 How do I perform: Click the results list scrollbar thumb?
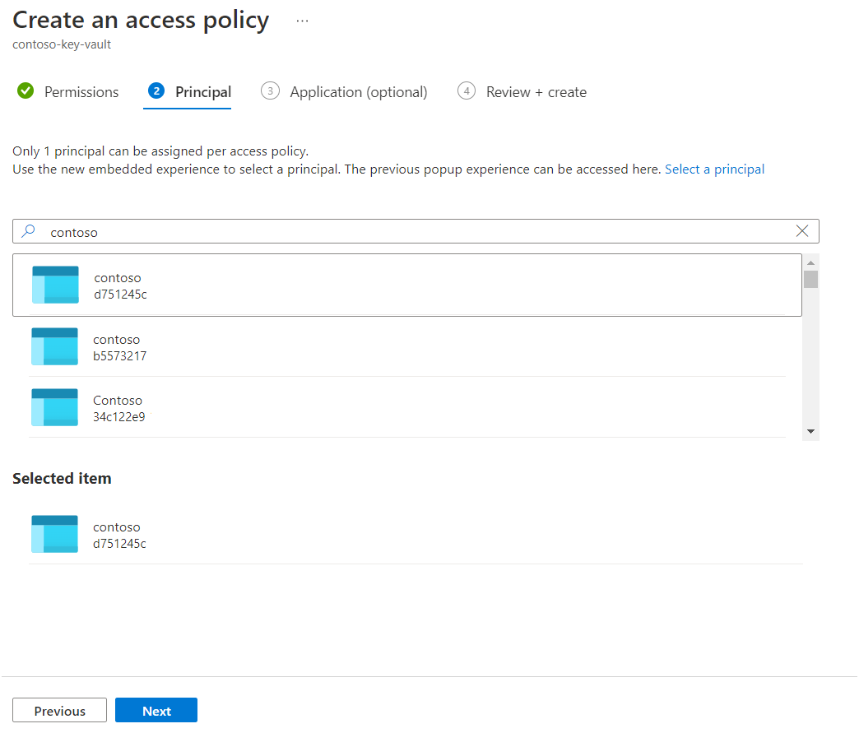pos(810,280)
